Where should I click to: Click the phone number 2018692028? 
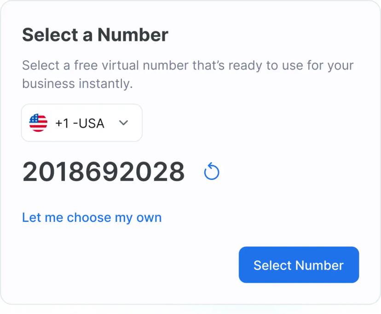tap(102, 171)
